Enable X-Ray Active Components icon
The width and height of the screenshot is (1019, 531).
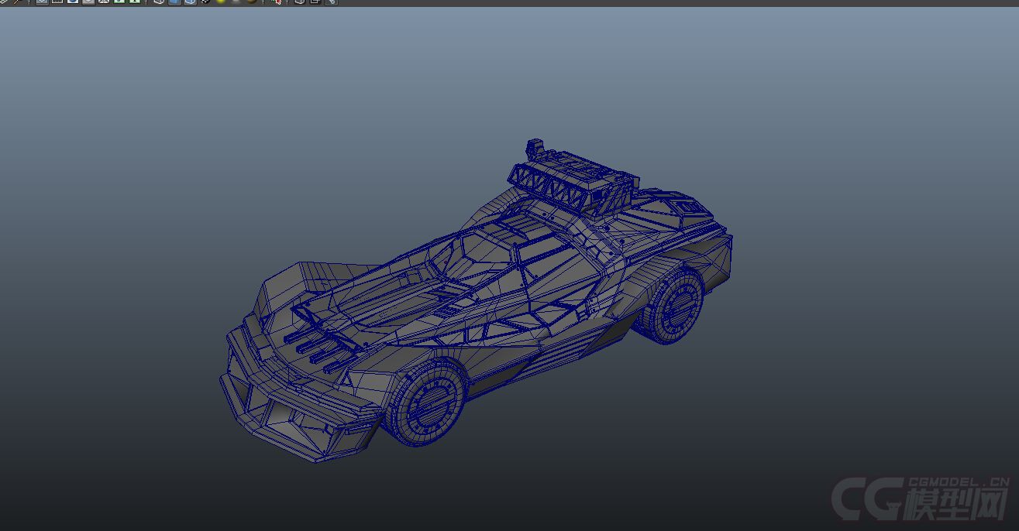315,2
